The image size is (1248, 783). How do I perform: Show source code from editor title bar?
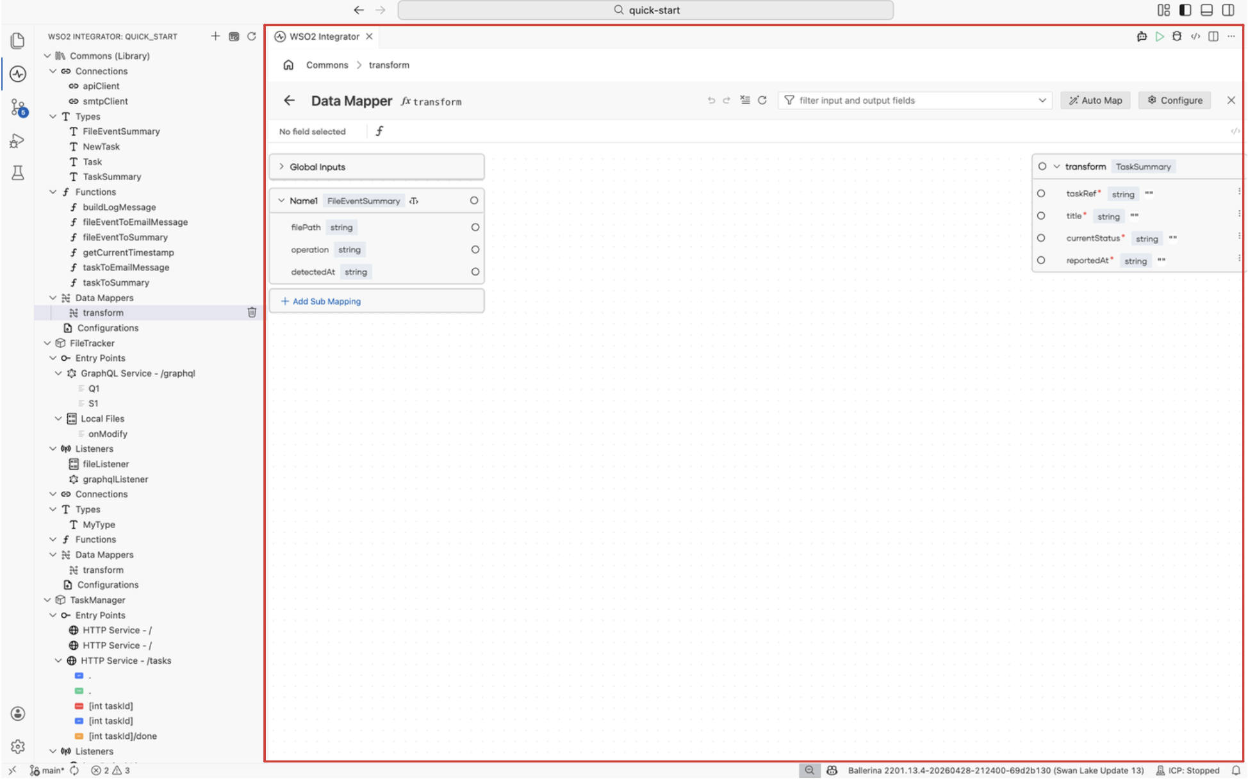[1195, 37]
